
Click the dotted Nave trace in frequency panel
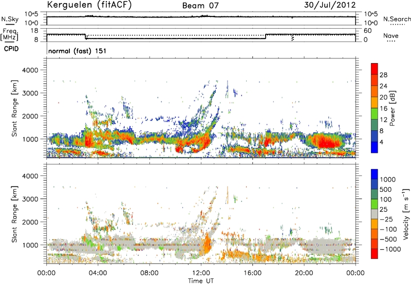tap(176, 35)
